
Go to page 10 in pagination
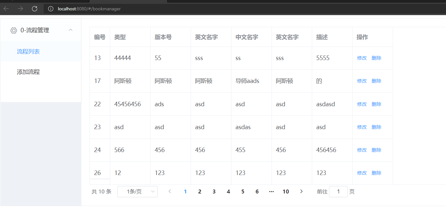click(286, 191)
